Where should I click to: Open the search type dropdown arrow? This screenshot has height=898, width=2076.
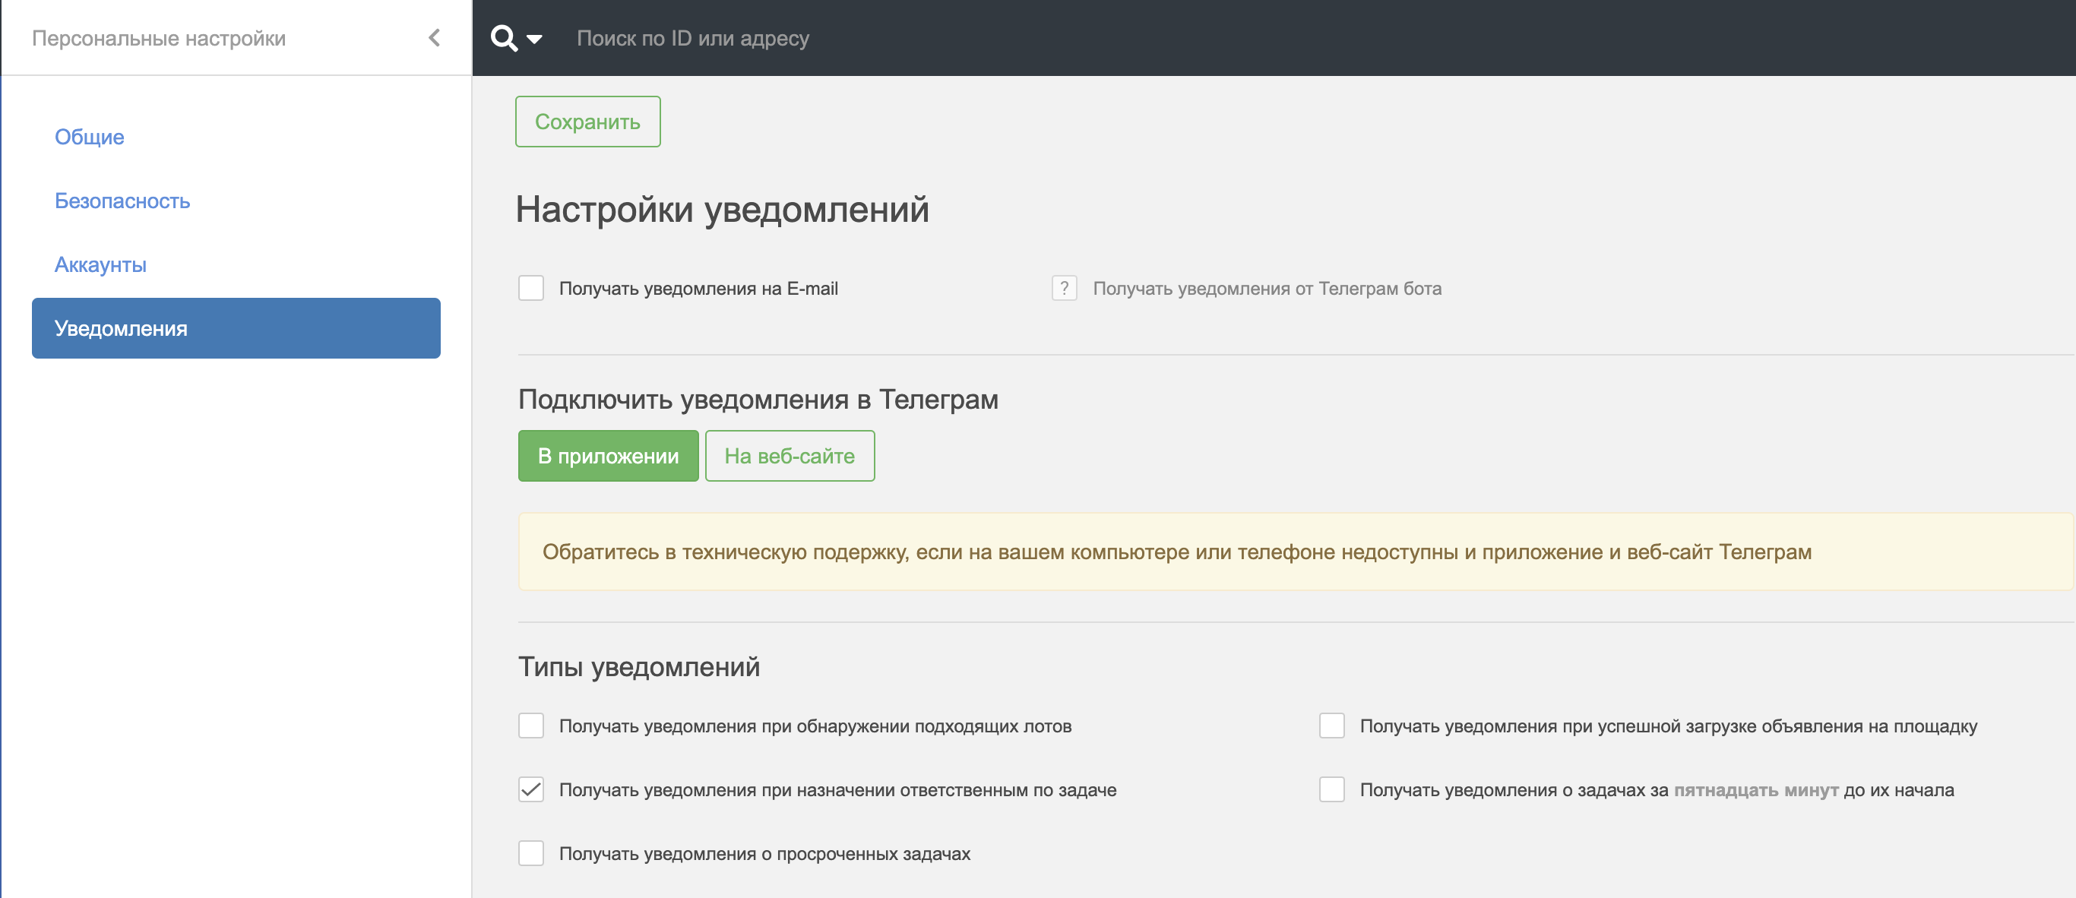tap(534, 39)
